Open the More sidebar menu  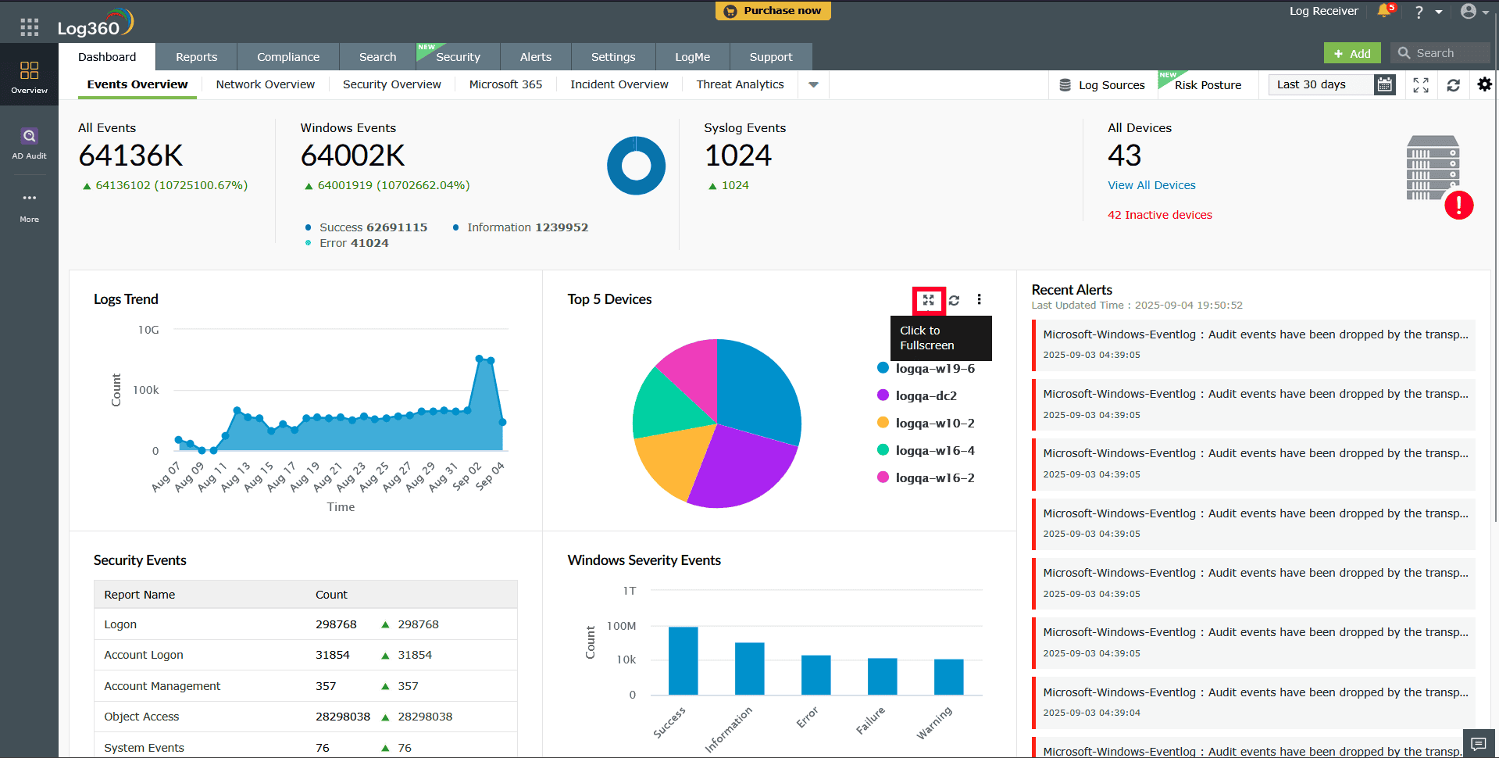click(x=29, y=207)
